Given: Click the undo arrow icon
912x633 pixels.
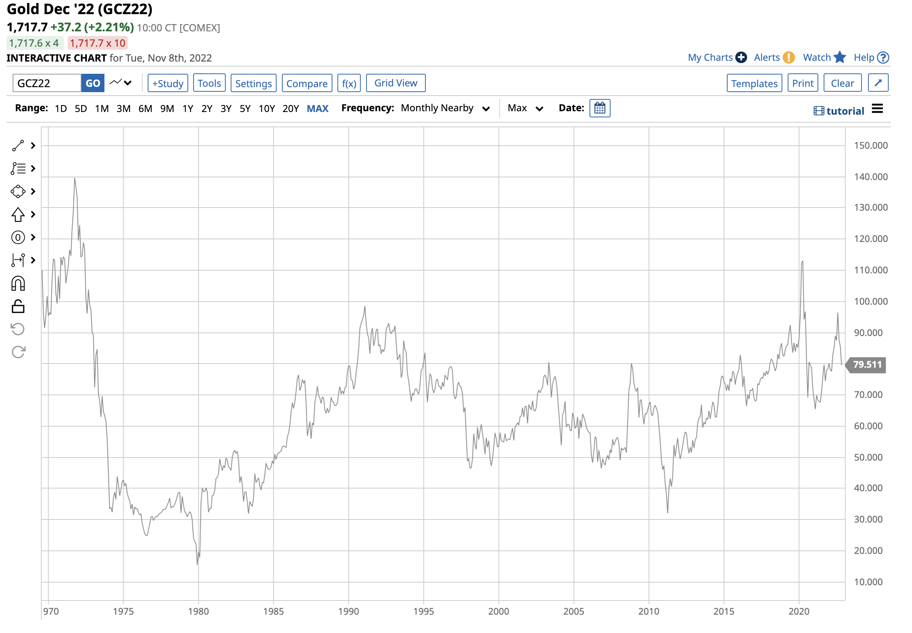Looking at the screenshot, I should [x=18, y=329].
